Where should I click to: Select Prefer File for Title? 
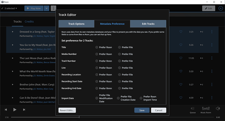click(119, 47)
